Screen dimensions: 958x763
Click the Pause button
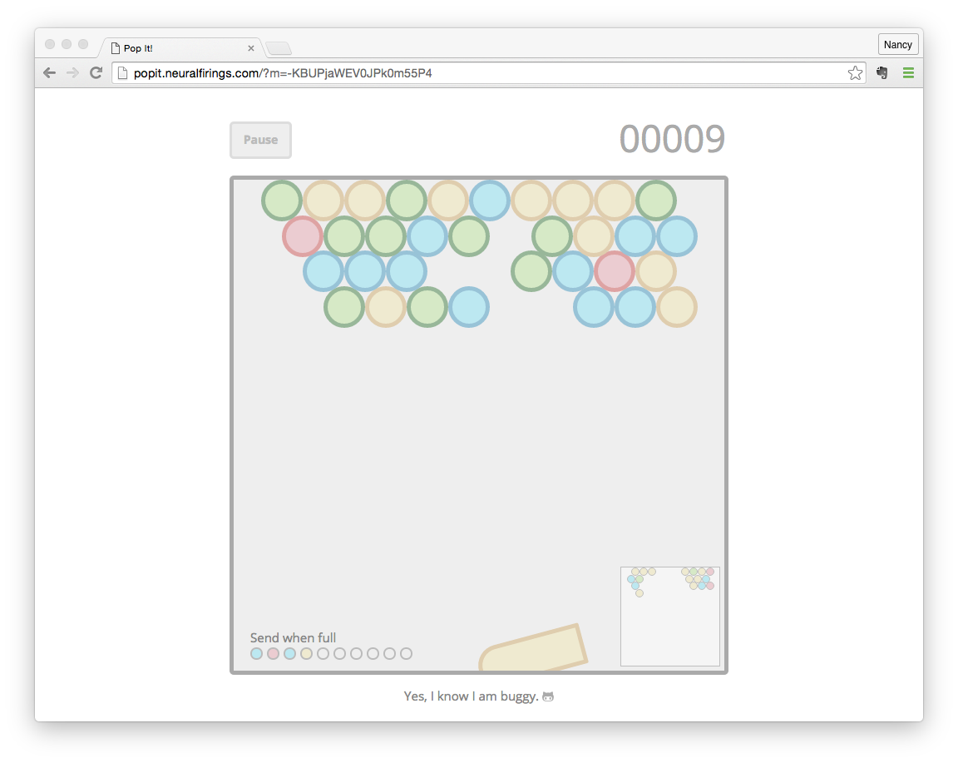point(260,140)
